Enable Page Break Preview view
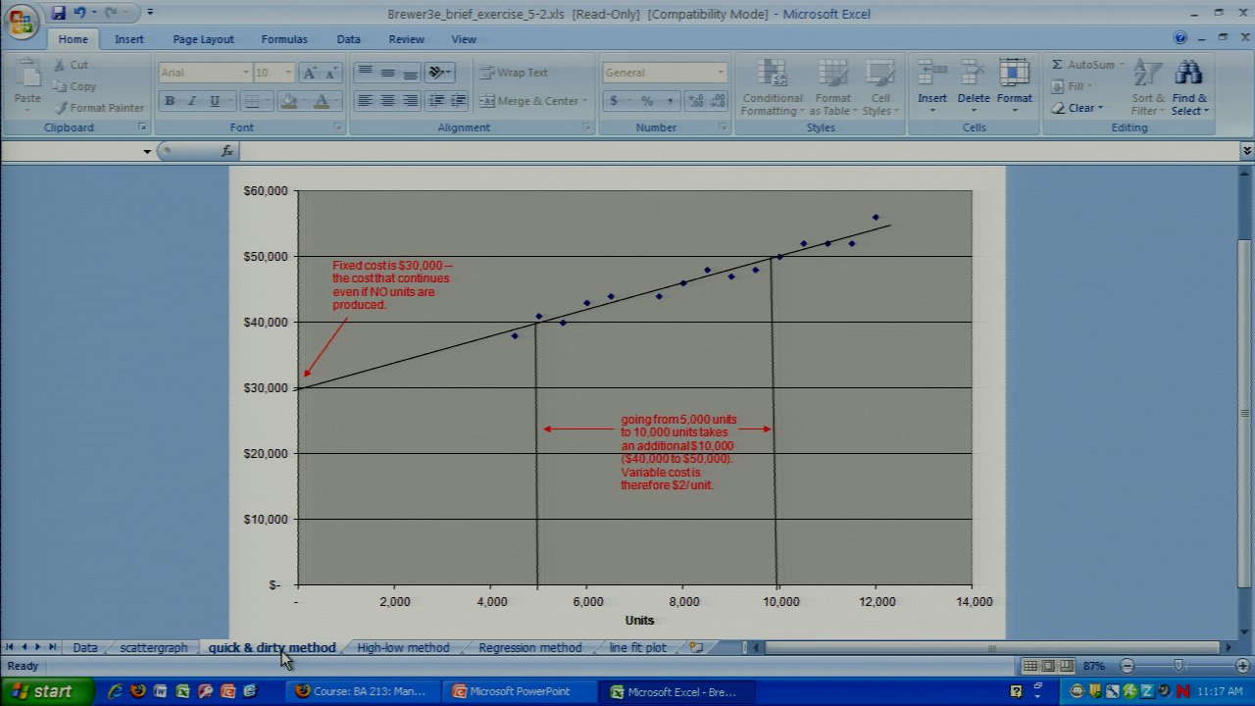Screen dimensions: 1255x706 [x=1066, y=666]
